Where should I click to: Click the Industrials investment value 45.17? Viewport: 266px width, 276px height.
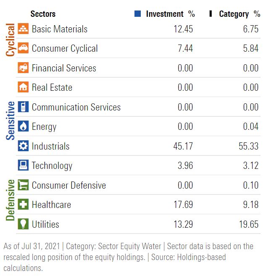[x=183, y=146]
